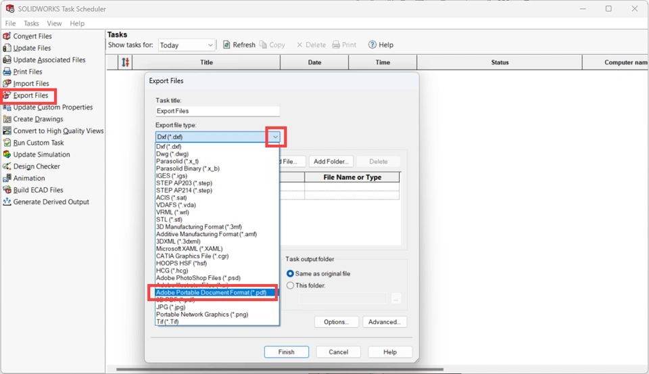This screenshot has height=374, width=649.
Task: Click the File Name or Type header
Action: [352, 177]
